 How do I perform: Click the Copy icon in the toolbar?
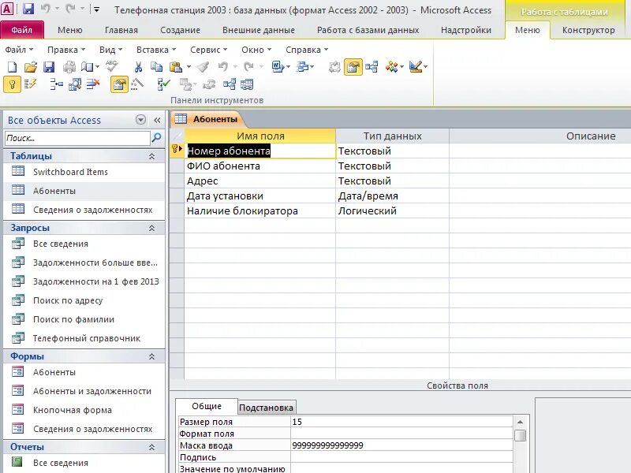156,67
